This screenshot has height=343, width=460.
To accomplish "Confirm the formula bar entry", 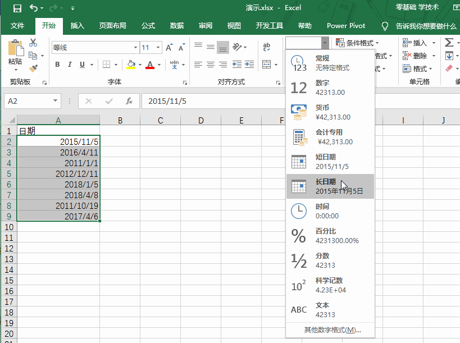I will pos(109,101).
